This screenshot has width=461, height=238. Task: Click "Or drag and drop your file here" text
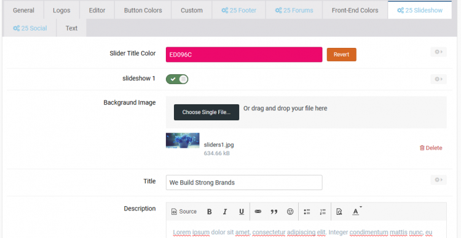click(x=285, y=109)
